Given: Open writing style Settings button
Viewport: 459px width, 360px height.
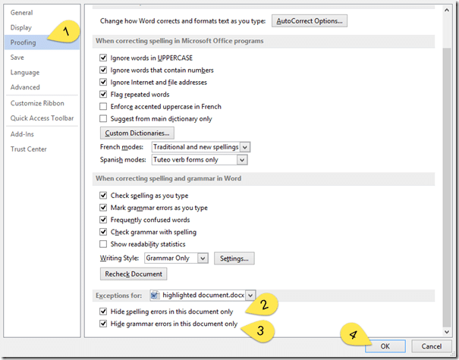Looking at the screenshot, I should (x=234, y=258).
